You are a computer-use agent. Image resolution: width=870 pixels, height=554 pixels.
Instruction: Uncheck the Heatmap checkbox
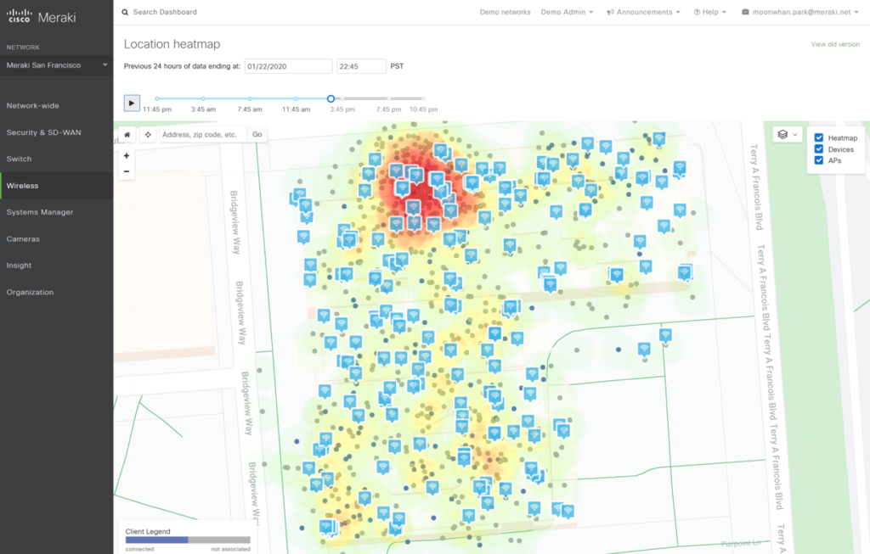[x=818, y=137]
